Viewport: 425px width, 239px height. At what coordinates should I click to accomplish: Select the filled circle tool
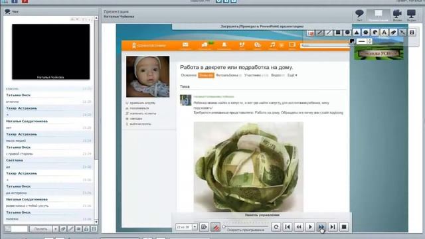point(347,33)
